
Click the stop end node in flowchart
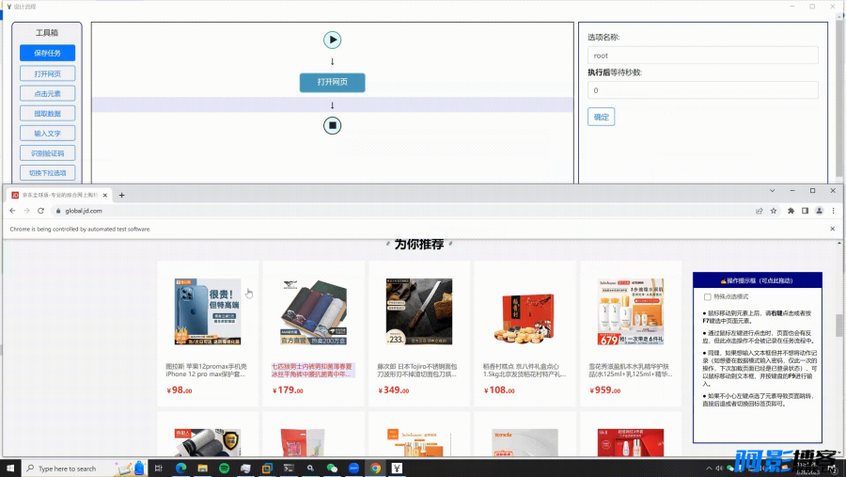pyautogui.click(x=333, y=125)
